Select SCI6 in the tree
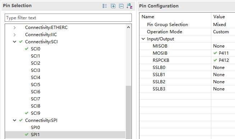 36,92
